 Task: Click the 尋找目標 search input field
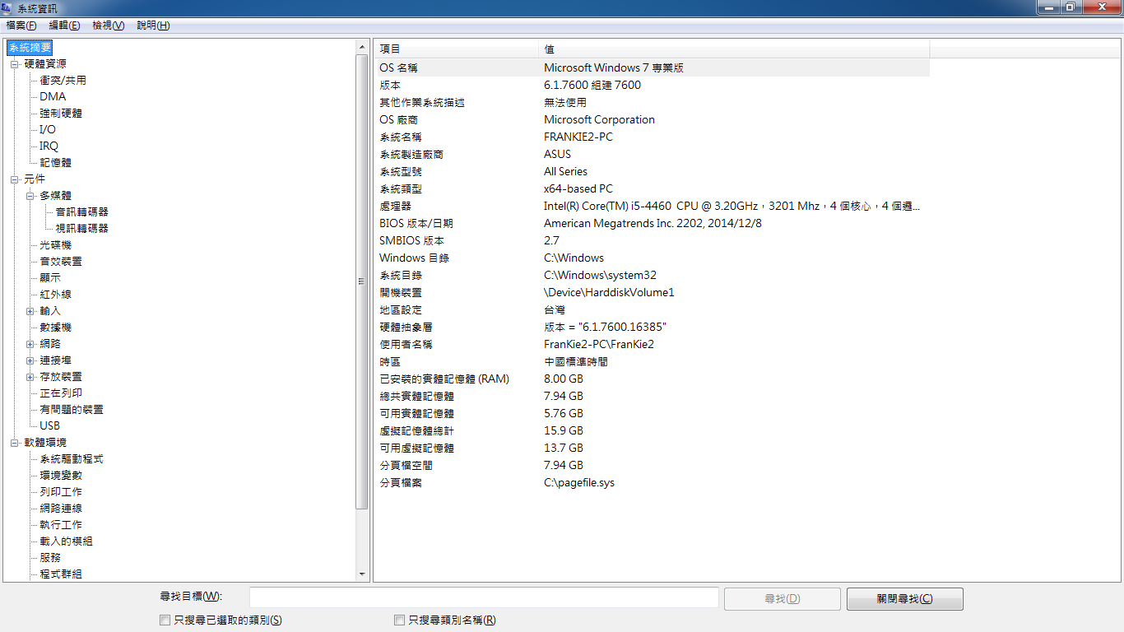pos(484,598)
